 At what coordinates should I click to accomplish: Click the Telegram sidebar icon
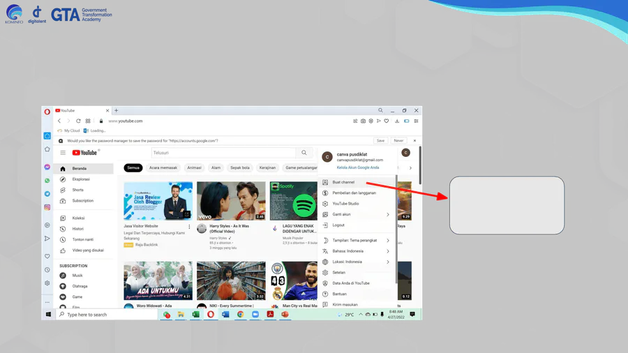tap(47, 194)
